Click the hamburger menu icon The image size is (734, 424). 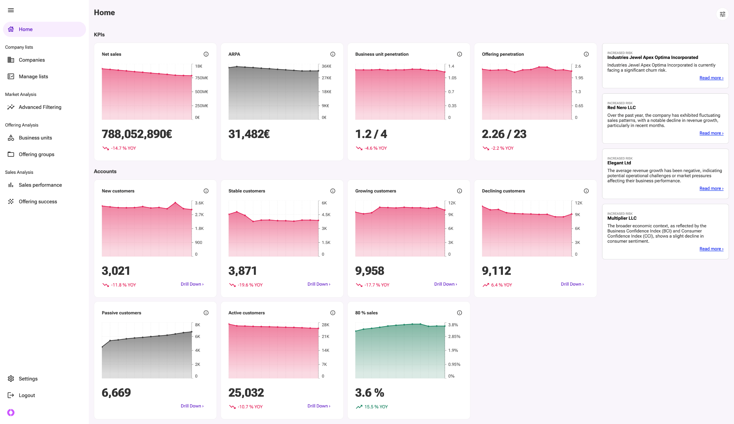click(x=11, y=10)
